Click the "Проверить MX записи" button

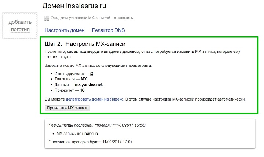coord(67,108)
